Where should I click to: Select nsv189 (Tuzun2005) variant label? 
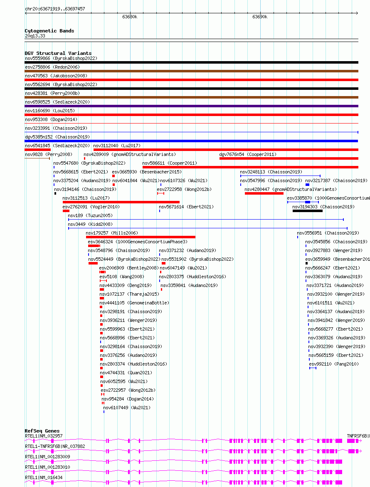pos(90,215)
